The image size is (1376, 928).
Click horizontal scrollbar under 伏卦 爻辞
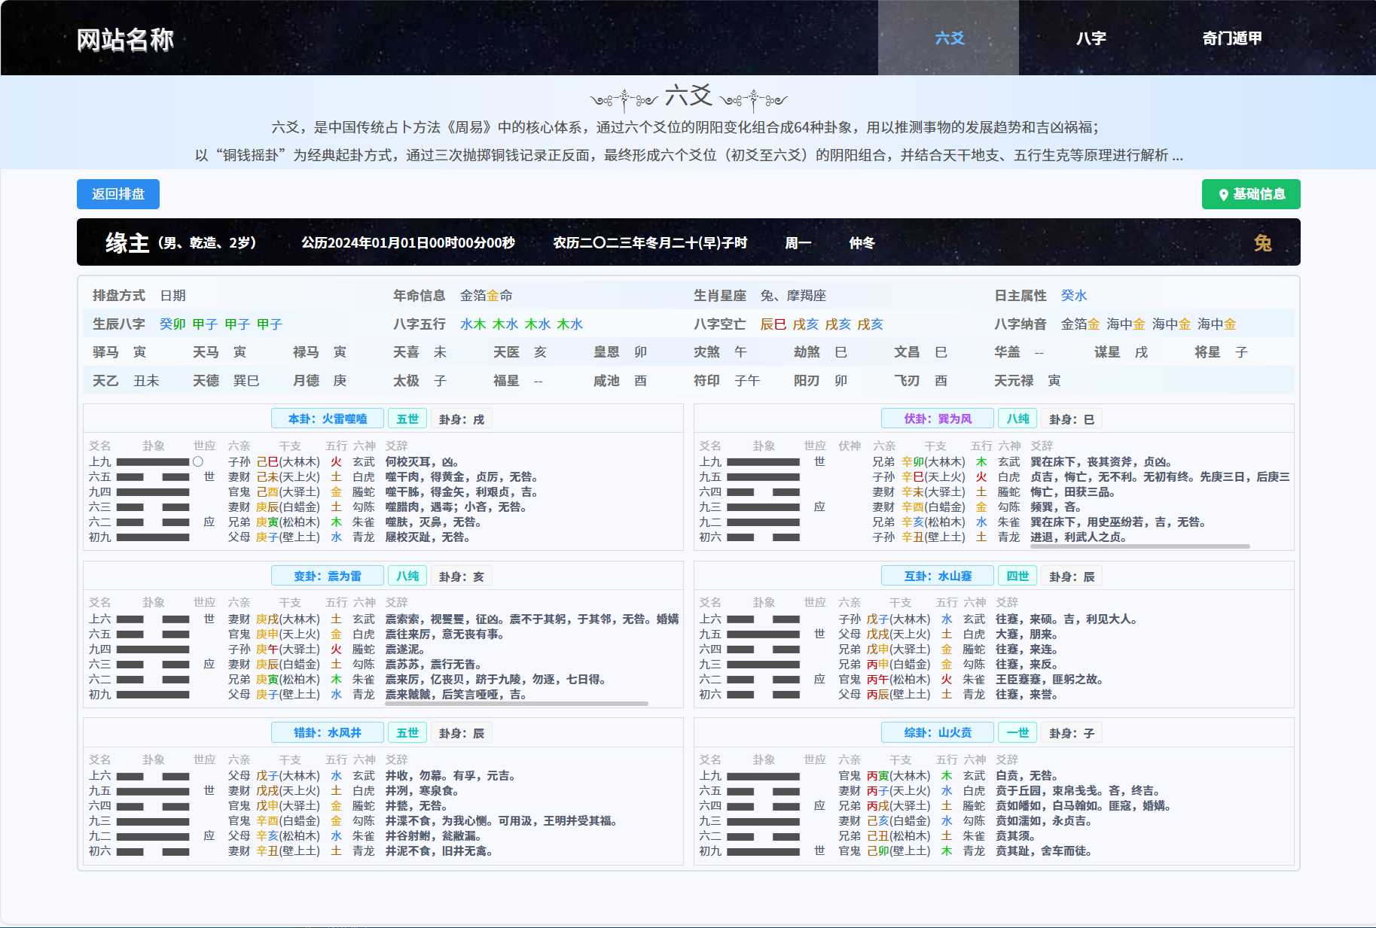coord(1140,546)
